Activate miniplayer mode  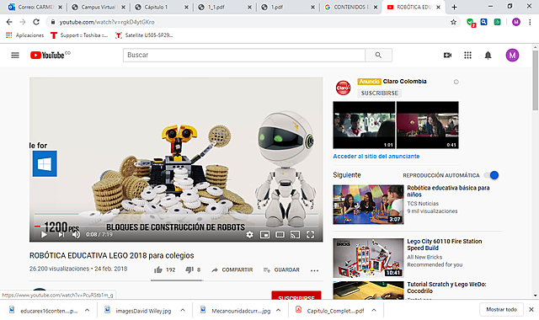(x=264, y=234)
